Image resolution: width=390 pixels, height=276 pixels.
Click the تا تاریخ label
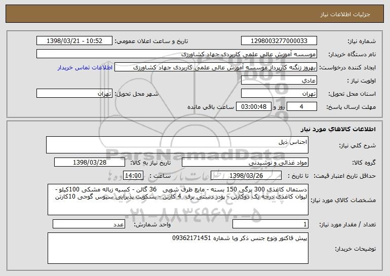click(x=298, y=176)
